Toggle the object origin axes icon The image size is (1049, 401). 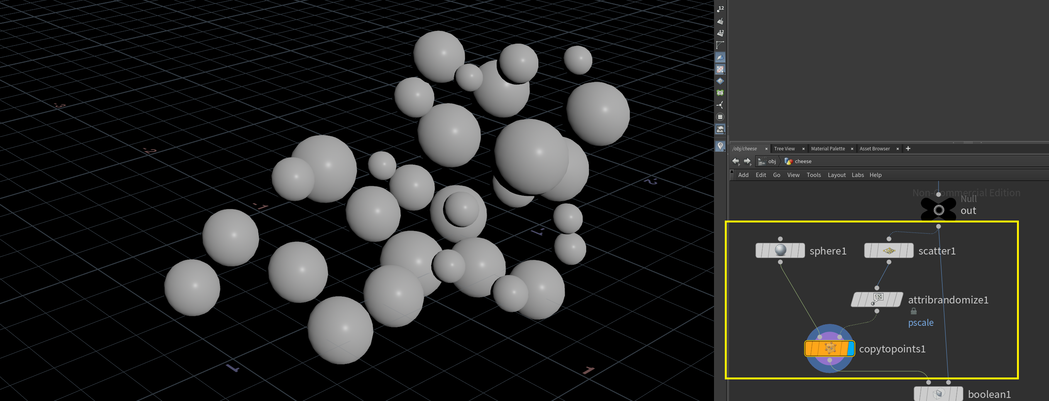click(x=720, y=105)
